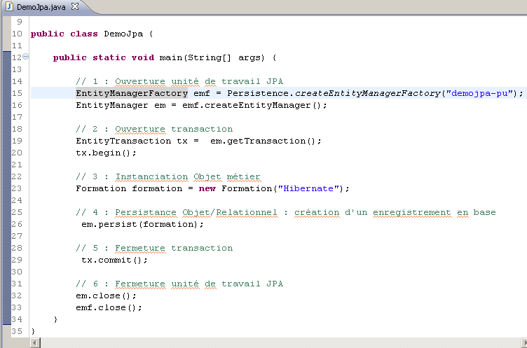Click the horizontal scrollbar track

[280, 342]
